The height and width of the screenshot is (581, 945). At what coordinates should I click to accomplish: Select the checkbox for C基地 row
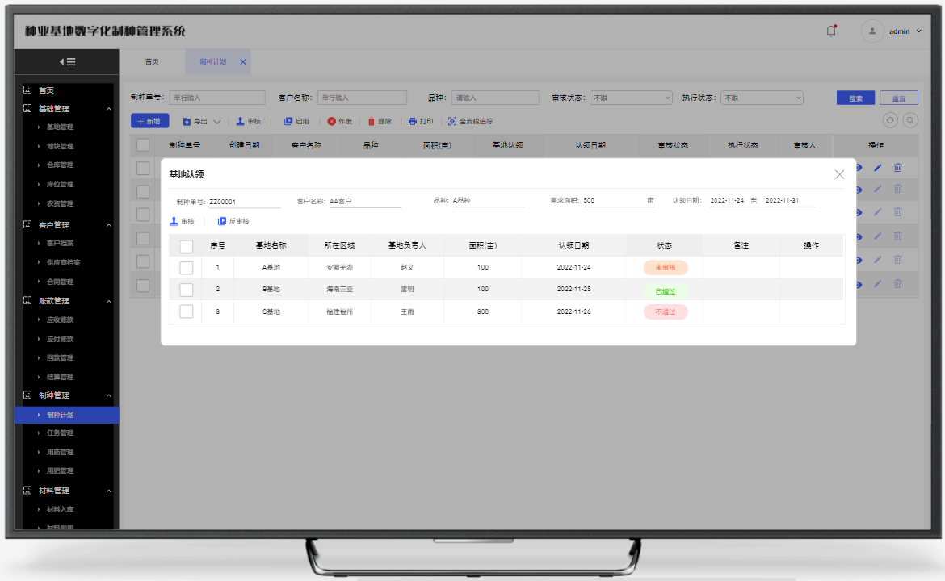pos(186,311)
